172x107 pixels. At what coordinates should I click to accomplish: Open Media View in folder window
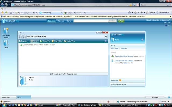click(x=69, y=41)
